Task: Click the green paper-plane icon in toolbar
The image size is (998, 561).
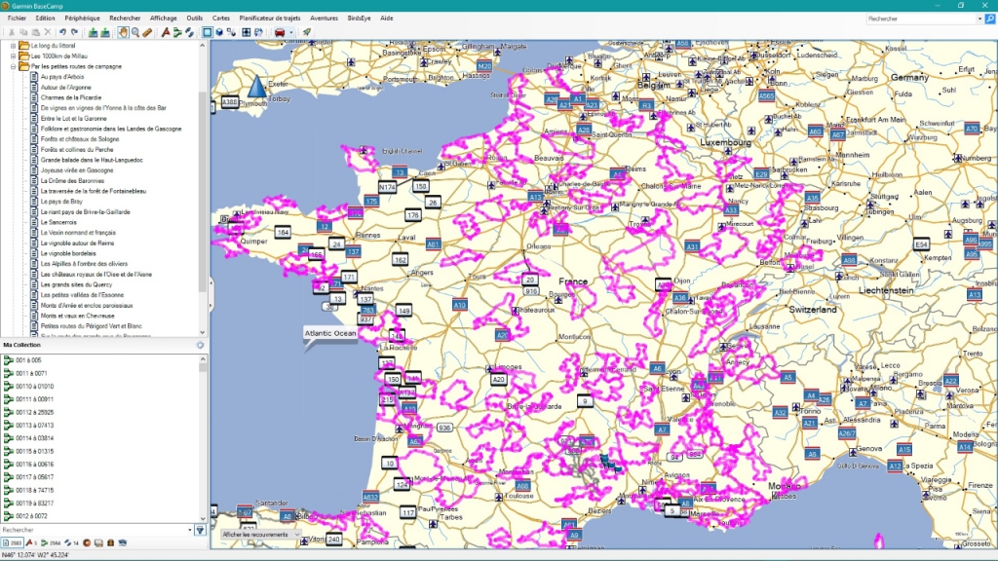Action: tap(307, 32)
